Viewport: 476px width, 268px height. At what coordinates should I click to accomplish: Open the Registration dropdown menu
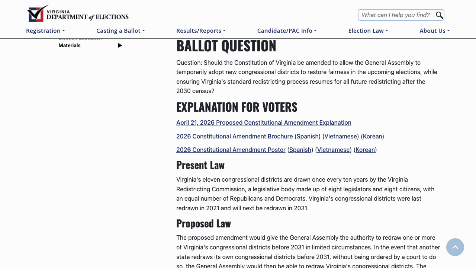(x=45, y=31)
